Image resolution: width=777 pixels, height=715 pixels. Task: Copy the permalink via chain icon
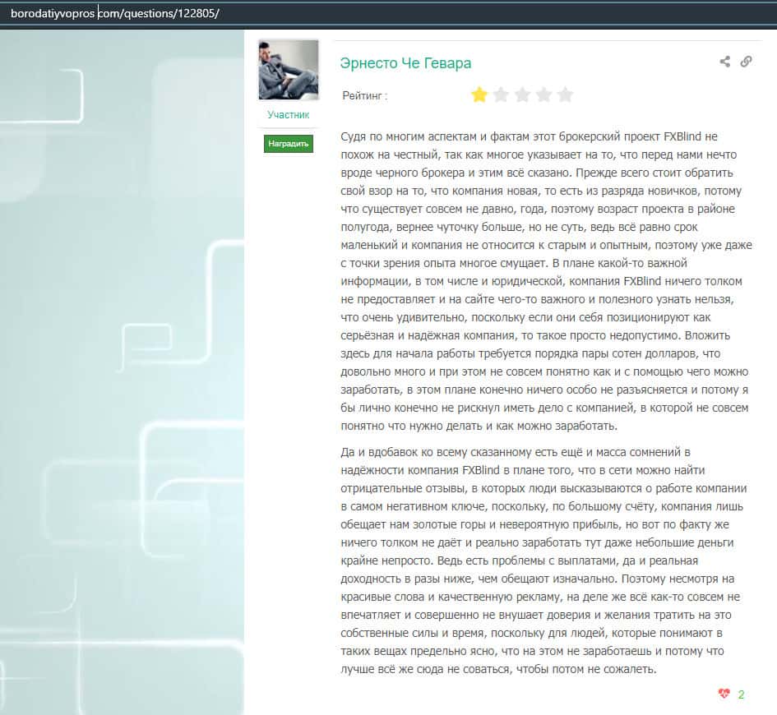click(746, 62)
